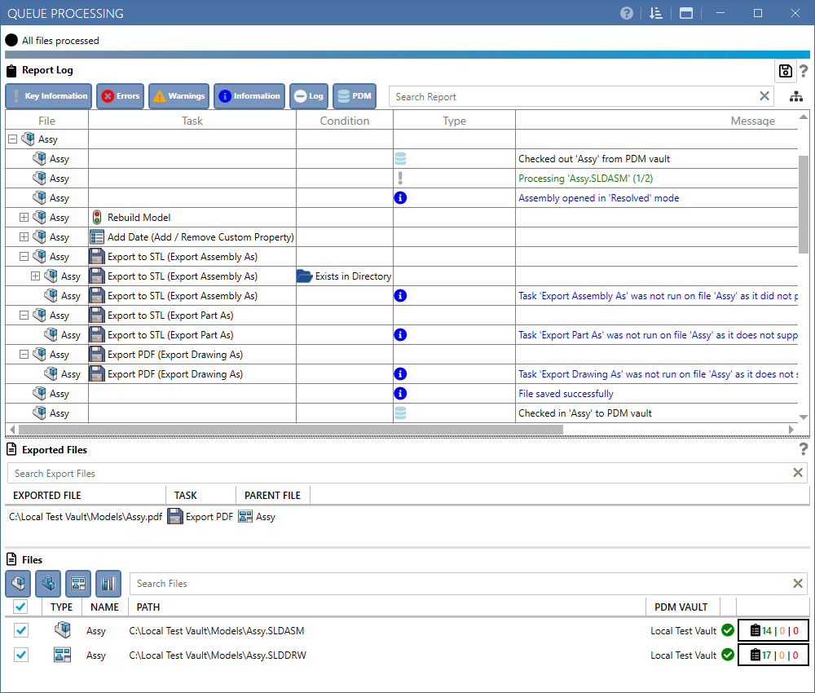Toggle the drawing file type filter
This screenshot has height=693, width=815.
78,583
